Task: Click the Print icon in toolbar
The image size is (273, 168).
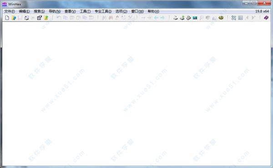Action: (26, 18)
